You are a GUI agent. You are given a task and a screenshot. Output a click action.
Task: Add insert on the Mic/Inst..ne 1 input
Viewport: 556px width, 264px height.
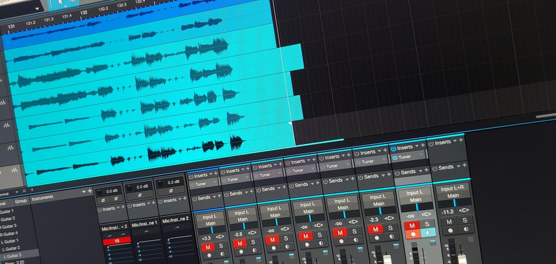[154, 203]
